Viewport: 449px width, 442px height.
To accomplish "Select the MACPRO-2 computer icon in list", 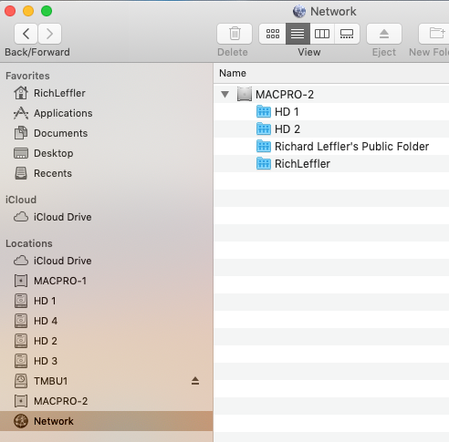I will click(x=245, y=94).
